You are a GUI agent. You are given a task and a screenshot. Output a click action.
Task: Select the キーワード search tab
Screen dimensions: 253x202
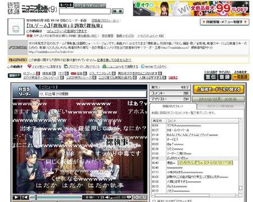point(66,5)
